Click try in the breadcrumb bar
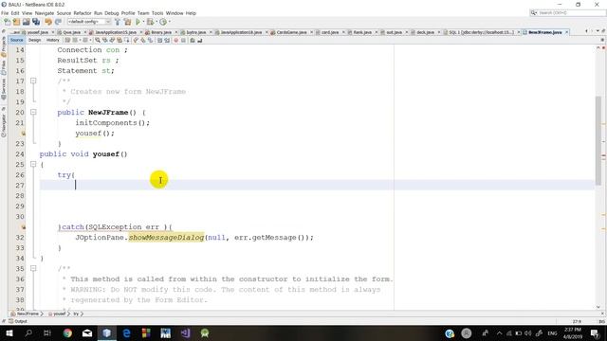This screenshot has width=607, height=341. [76, 314]
